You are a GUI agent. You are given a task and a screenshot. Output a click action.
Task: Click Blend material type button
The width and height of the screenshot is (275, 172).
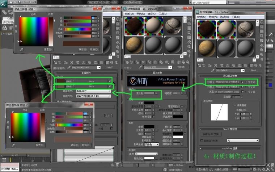(x=253, y=70)
